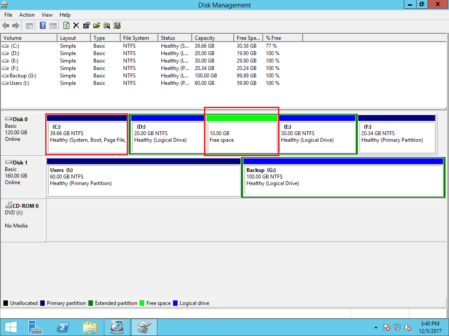Click the magnifier Explore toolbar icon

tap(107, 26)
